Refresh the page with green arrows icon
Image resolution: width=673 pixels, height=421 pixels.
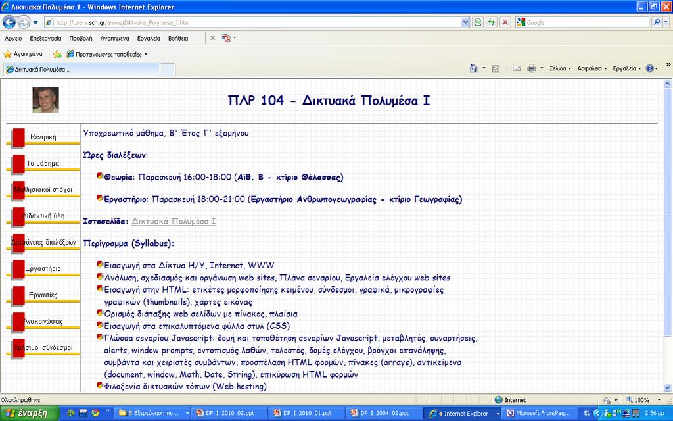tap(492, 22)
